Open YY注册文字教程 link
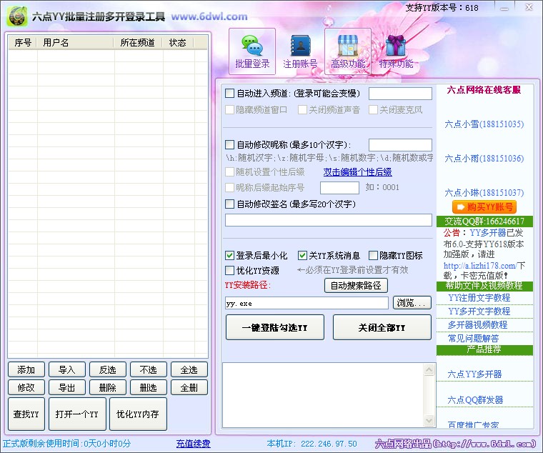 479,298
